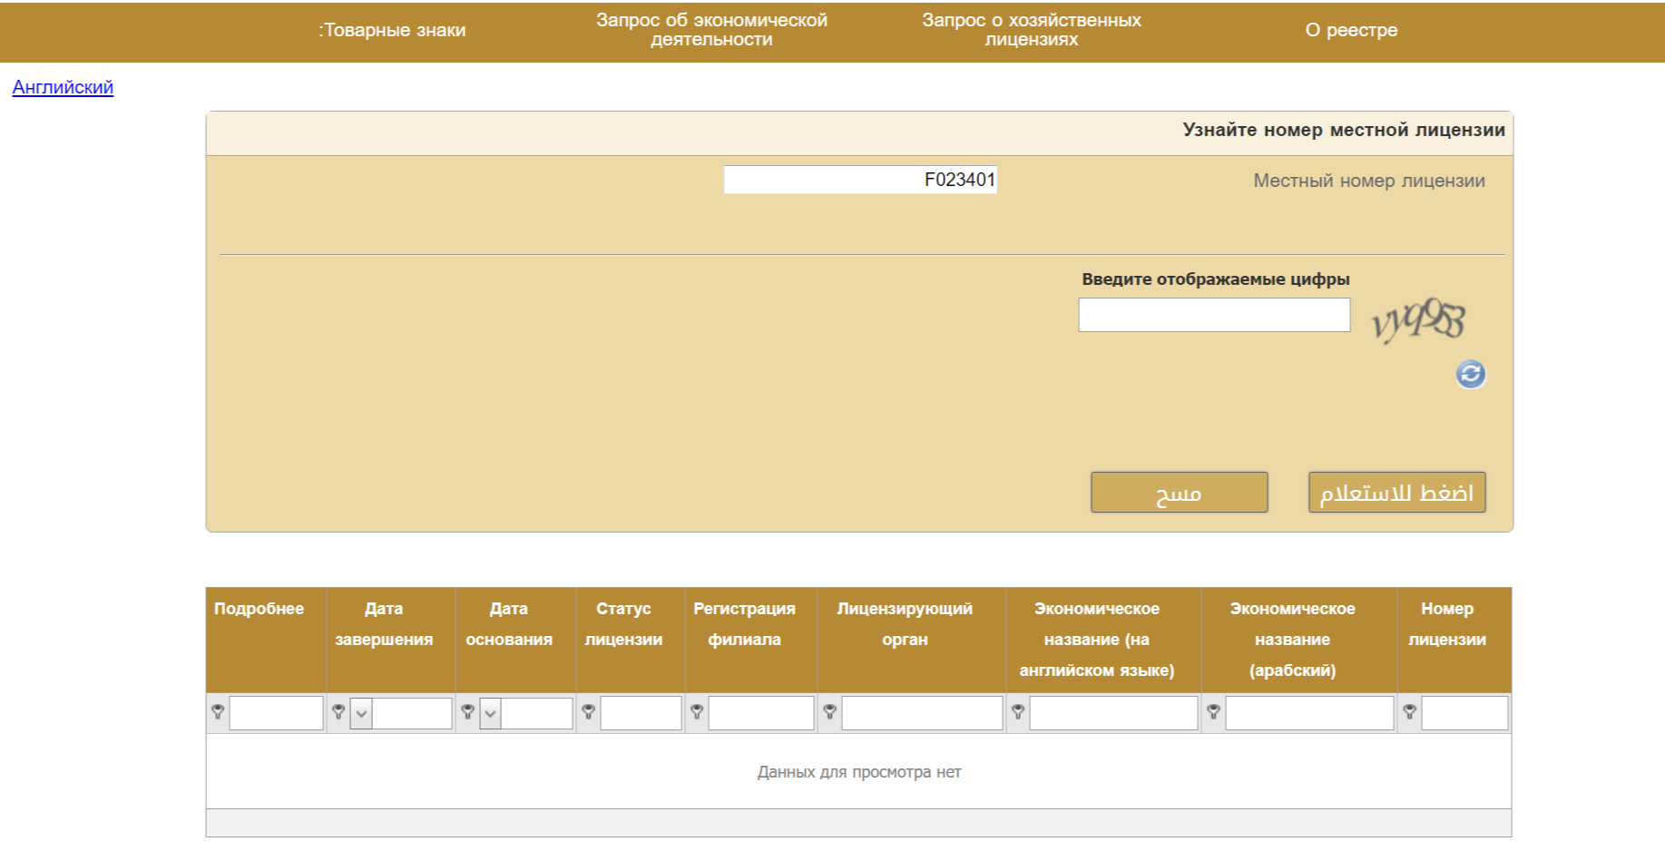The width and height of the screenshot is (1665, 861).
Task: Click the اضغط للاستعلام query button
Action: point(1396,493)
